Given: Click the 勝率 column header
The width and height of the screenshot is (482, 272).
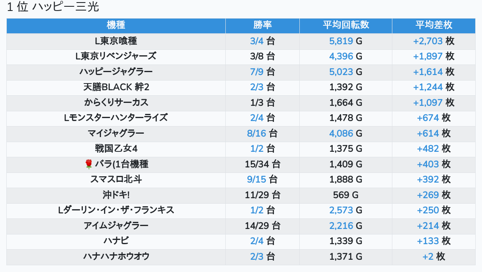Looking at the screenshot, I should [x=262, y=25].
